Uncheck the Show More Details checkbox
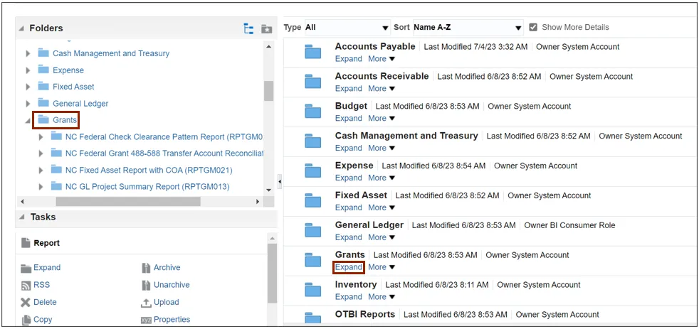This screenshot has height=329, width=699. point(533,27)
